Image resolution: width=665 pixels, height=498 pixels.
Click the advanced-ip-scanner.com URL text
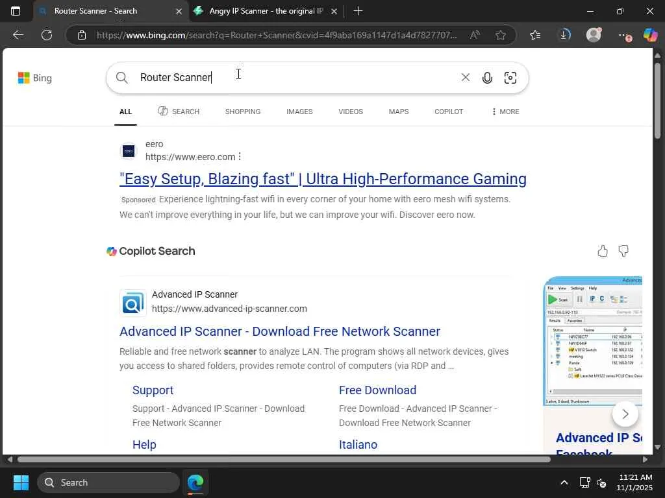[x=229, y=309]
